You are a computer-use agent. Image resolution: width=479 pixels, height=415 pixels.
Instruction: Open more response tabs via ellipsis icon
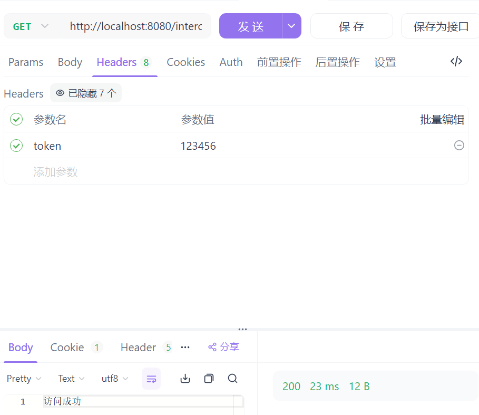point(185,347)
